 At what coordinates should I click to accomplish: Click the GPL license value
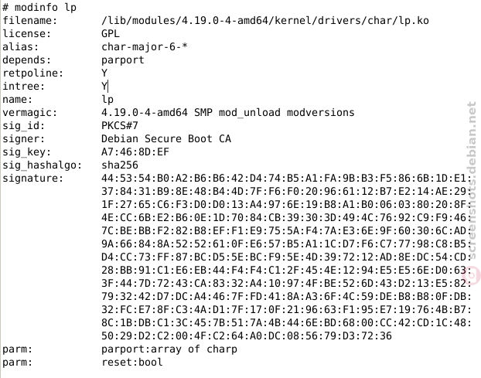[x=111, y=33]
